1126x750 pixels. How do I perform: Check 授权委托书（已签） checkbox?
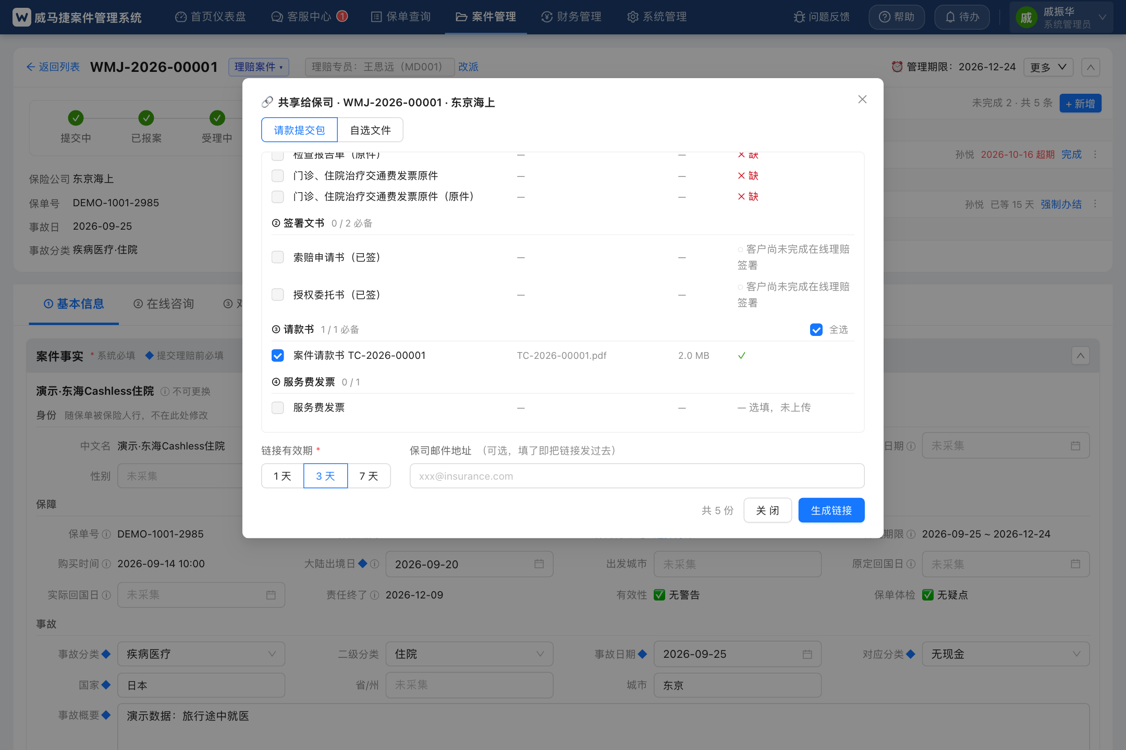click(x=278, y=295)
